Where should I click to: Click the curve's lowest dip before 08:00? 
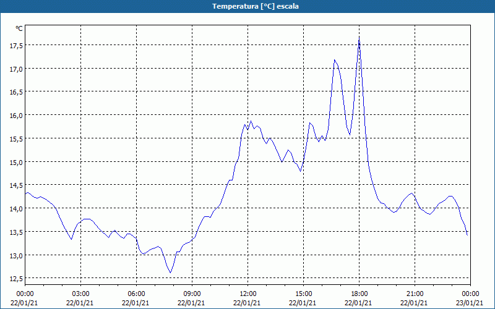tap(171, 273)
